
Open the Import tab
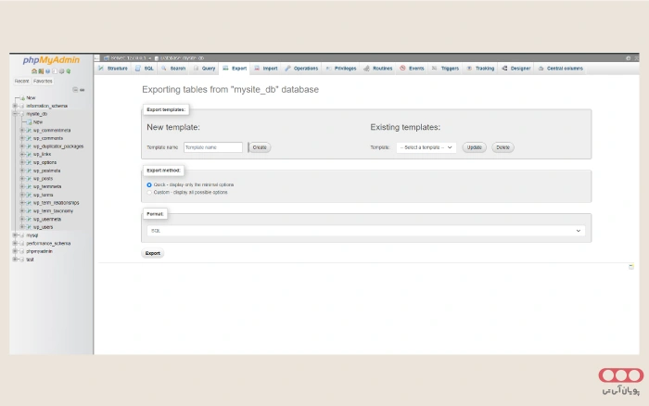(x=266, y=69)
